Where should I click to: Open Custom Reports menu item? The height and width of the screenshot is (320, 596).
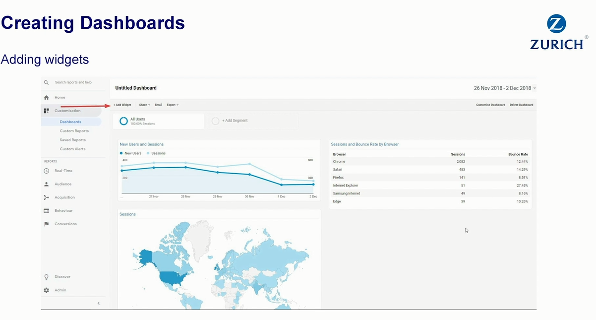pyautogui.click(x=74, y=131)
